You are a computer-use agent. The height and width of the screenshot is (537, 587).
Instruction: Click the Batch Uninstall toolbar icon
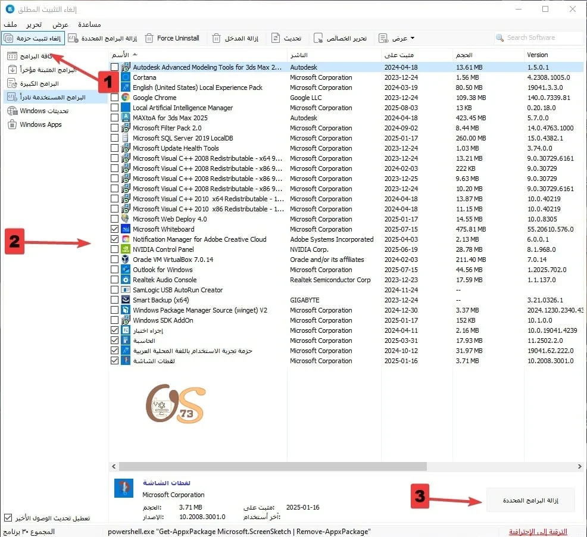[x=73, y=38]
